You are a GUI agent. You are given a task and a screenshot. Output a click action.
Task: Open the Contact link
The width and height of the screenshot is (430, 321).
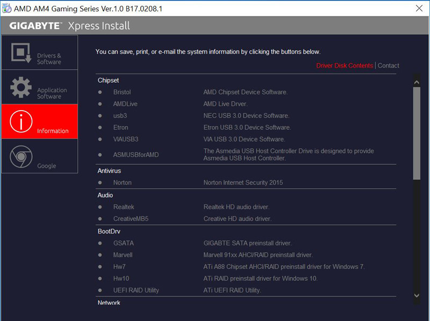[x=388, y=65]
